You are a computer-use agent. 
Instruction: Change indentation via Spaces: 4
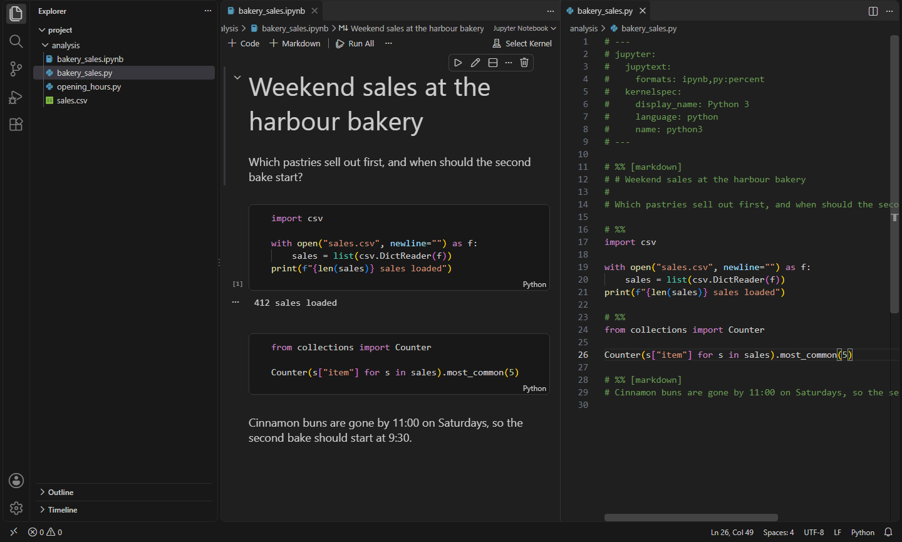click(779, 532)
